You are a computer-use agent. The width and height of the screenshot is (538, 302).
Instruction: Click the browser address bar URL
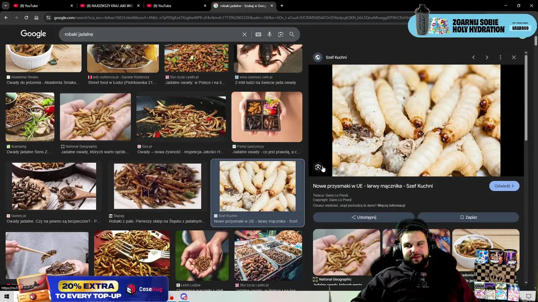coord(231,18)
